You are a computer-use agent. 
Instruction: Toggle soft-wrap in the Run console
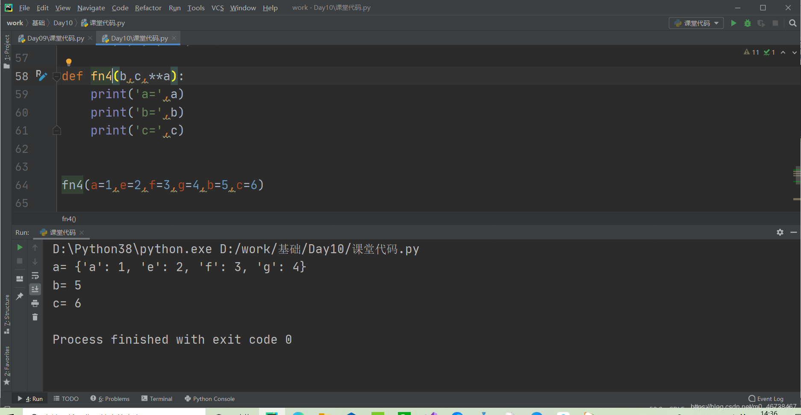(x=35, y=275)
